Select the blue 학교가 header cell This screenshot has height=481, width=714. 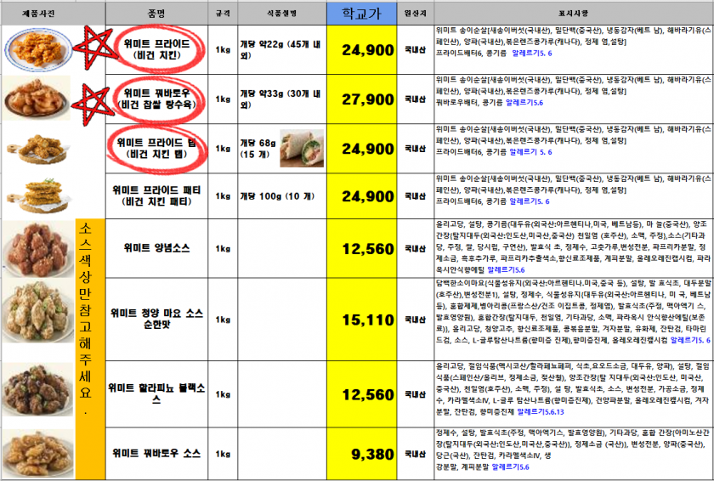point(361,14)
